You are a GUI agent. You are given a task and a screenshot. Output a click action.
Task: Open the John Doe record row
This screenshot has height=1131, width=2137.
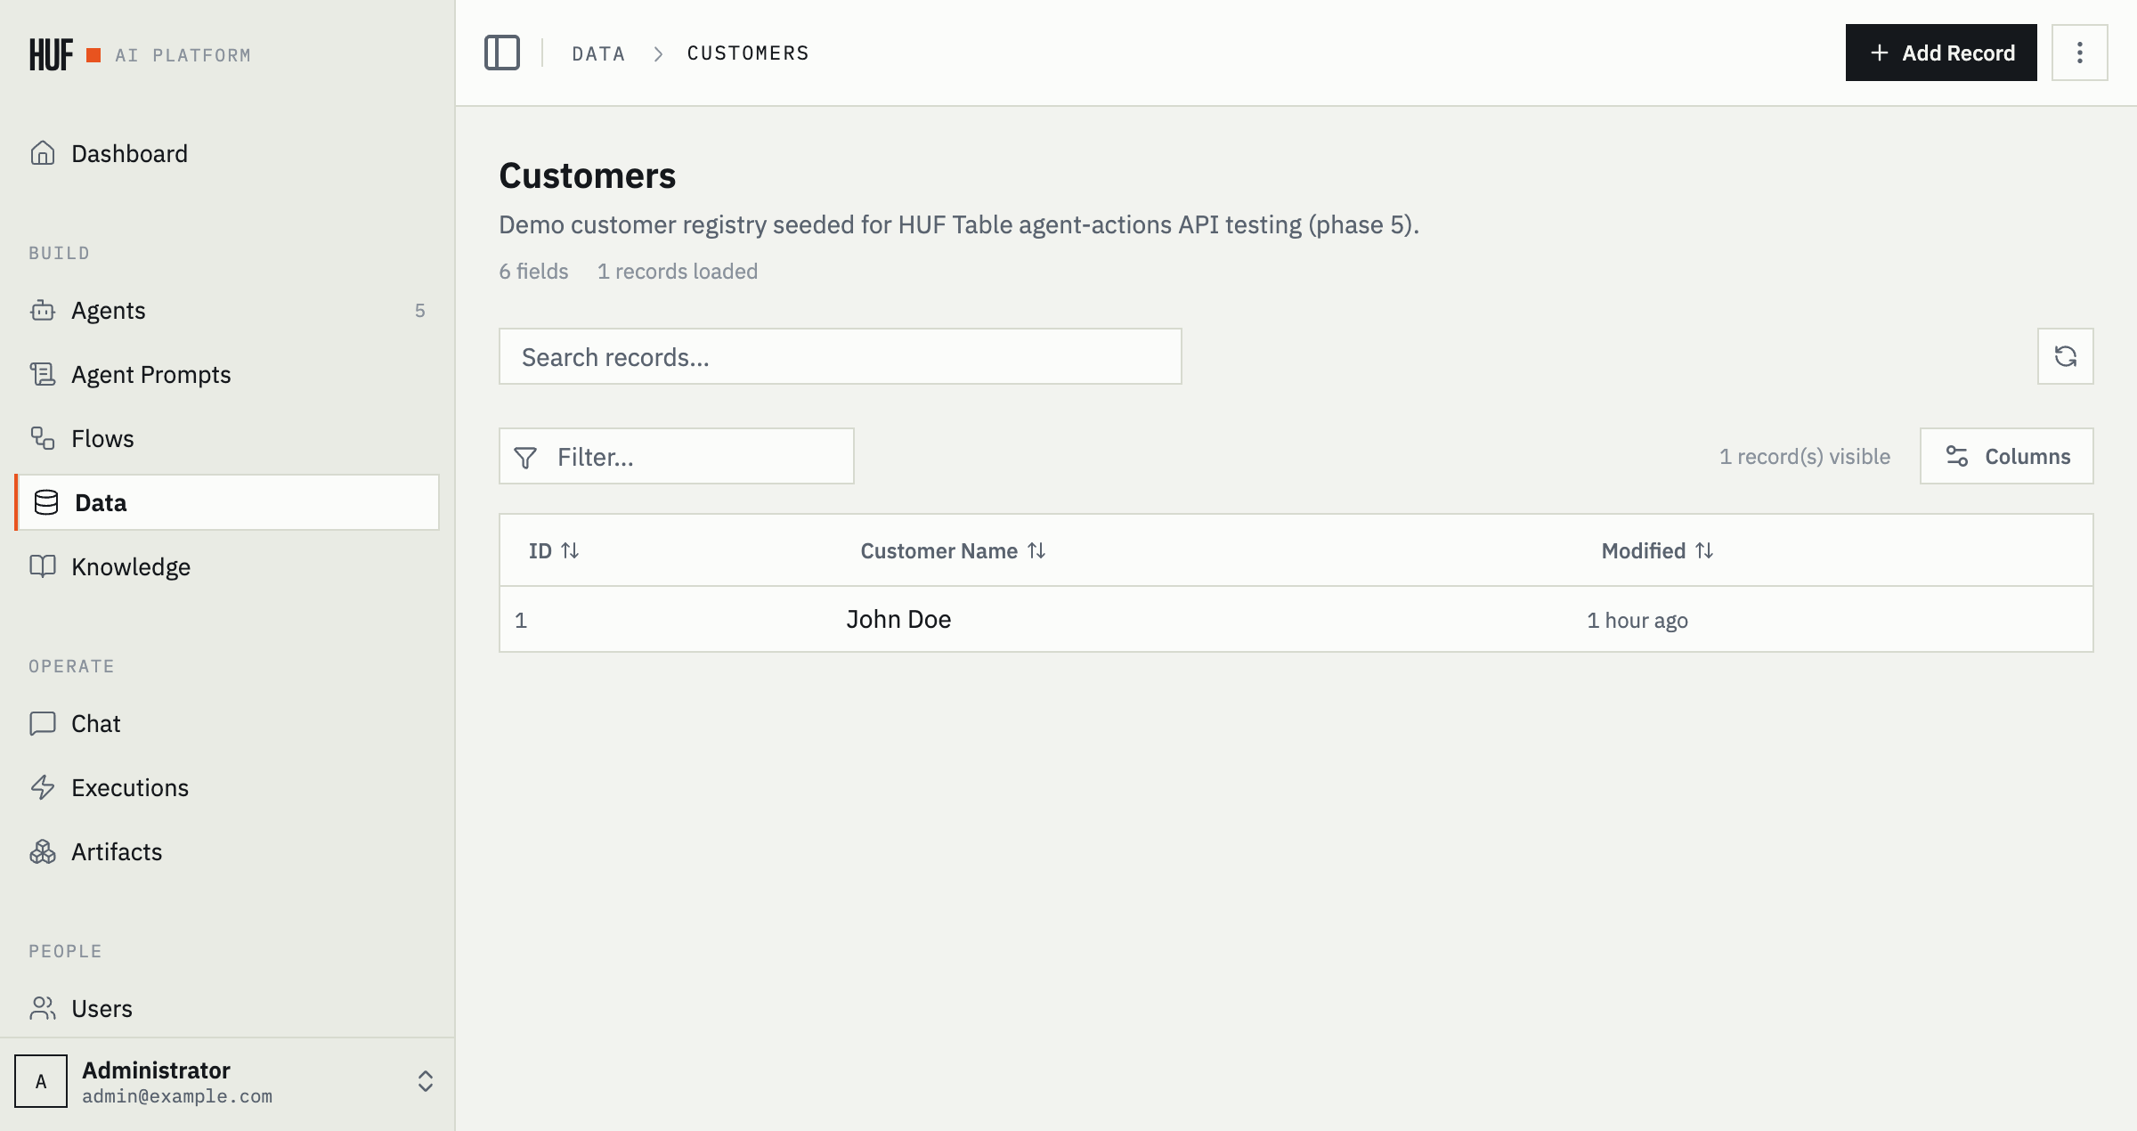(x=1296, y=619)
